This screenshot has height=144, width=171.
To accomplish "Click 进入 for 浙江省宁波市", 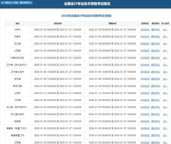I will 165,114.
